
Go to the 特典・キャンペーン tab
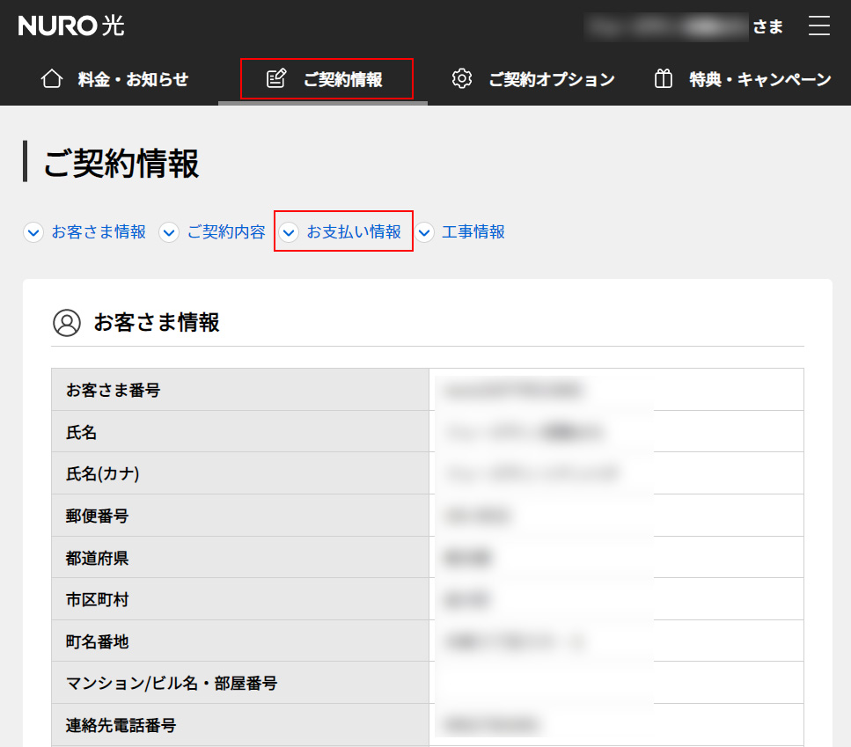[x=759, y=80]
